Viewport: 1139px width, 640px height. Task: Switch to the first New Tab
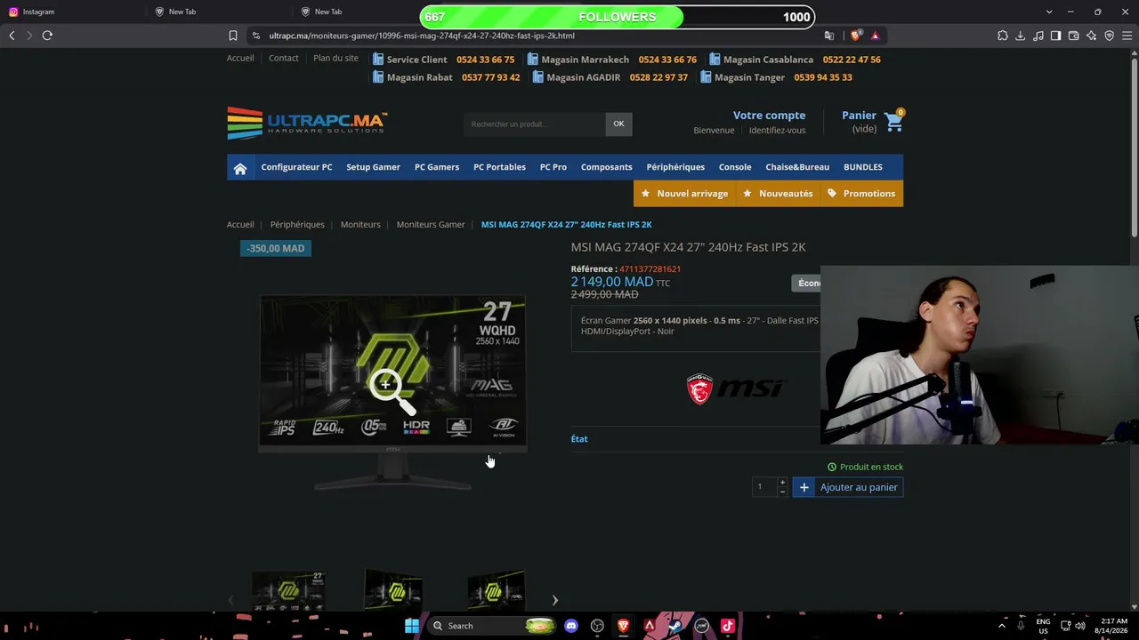(222, 12)
